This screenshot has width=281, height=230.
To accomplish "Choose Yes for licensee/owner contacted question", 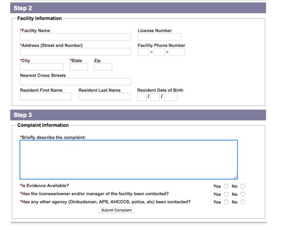I will tap(226, 194).
